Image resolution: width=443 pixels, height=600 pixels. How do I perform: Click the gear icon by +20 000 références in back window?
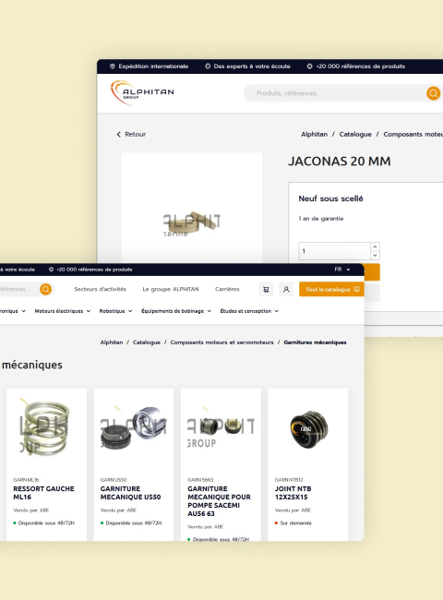click(309, 66)
